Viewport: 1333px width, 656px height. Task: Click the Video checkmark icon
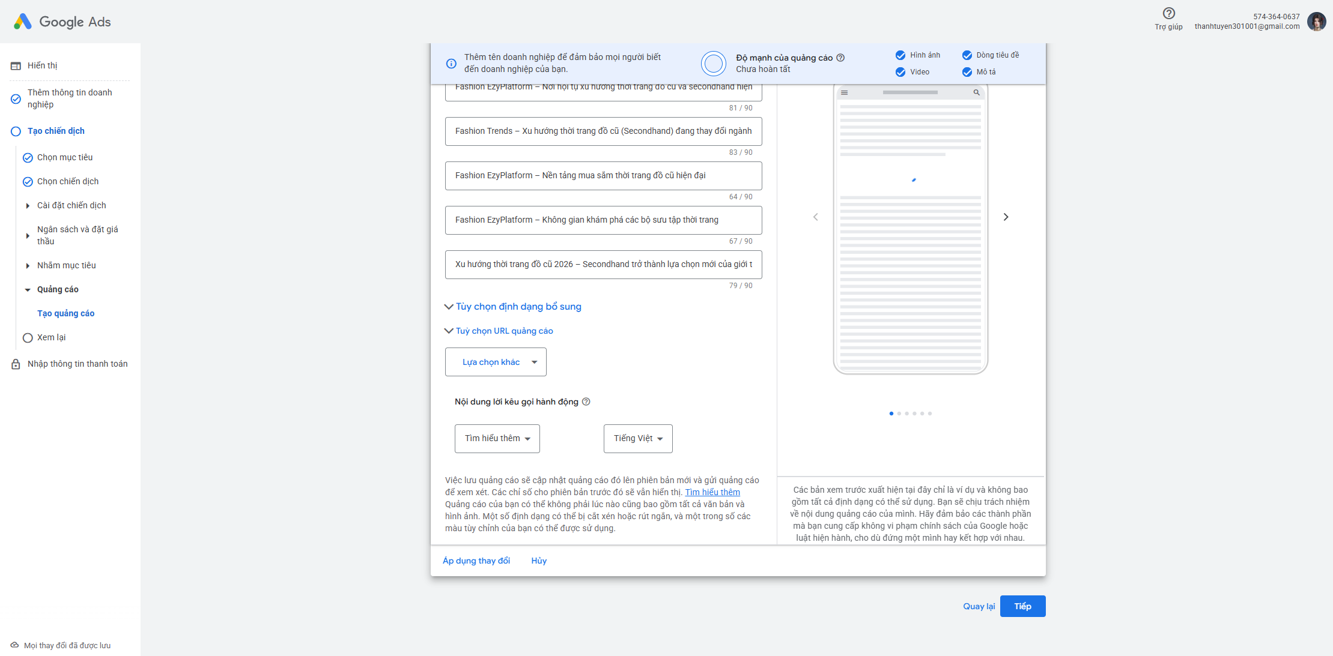(x=900, y=72)
